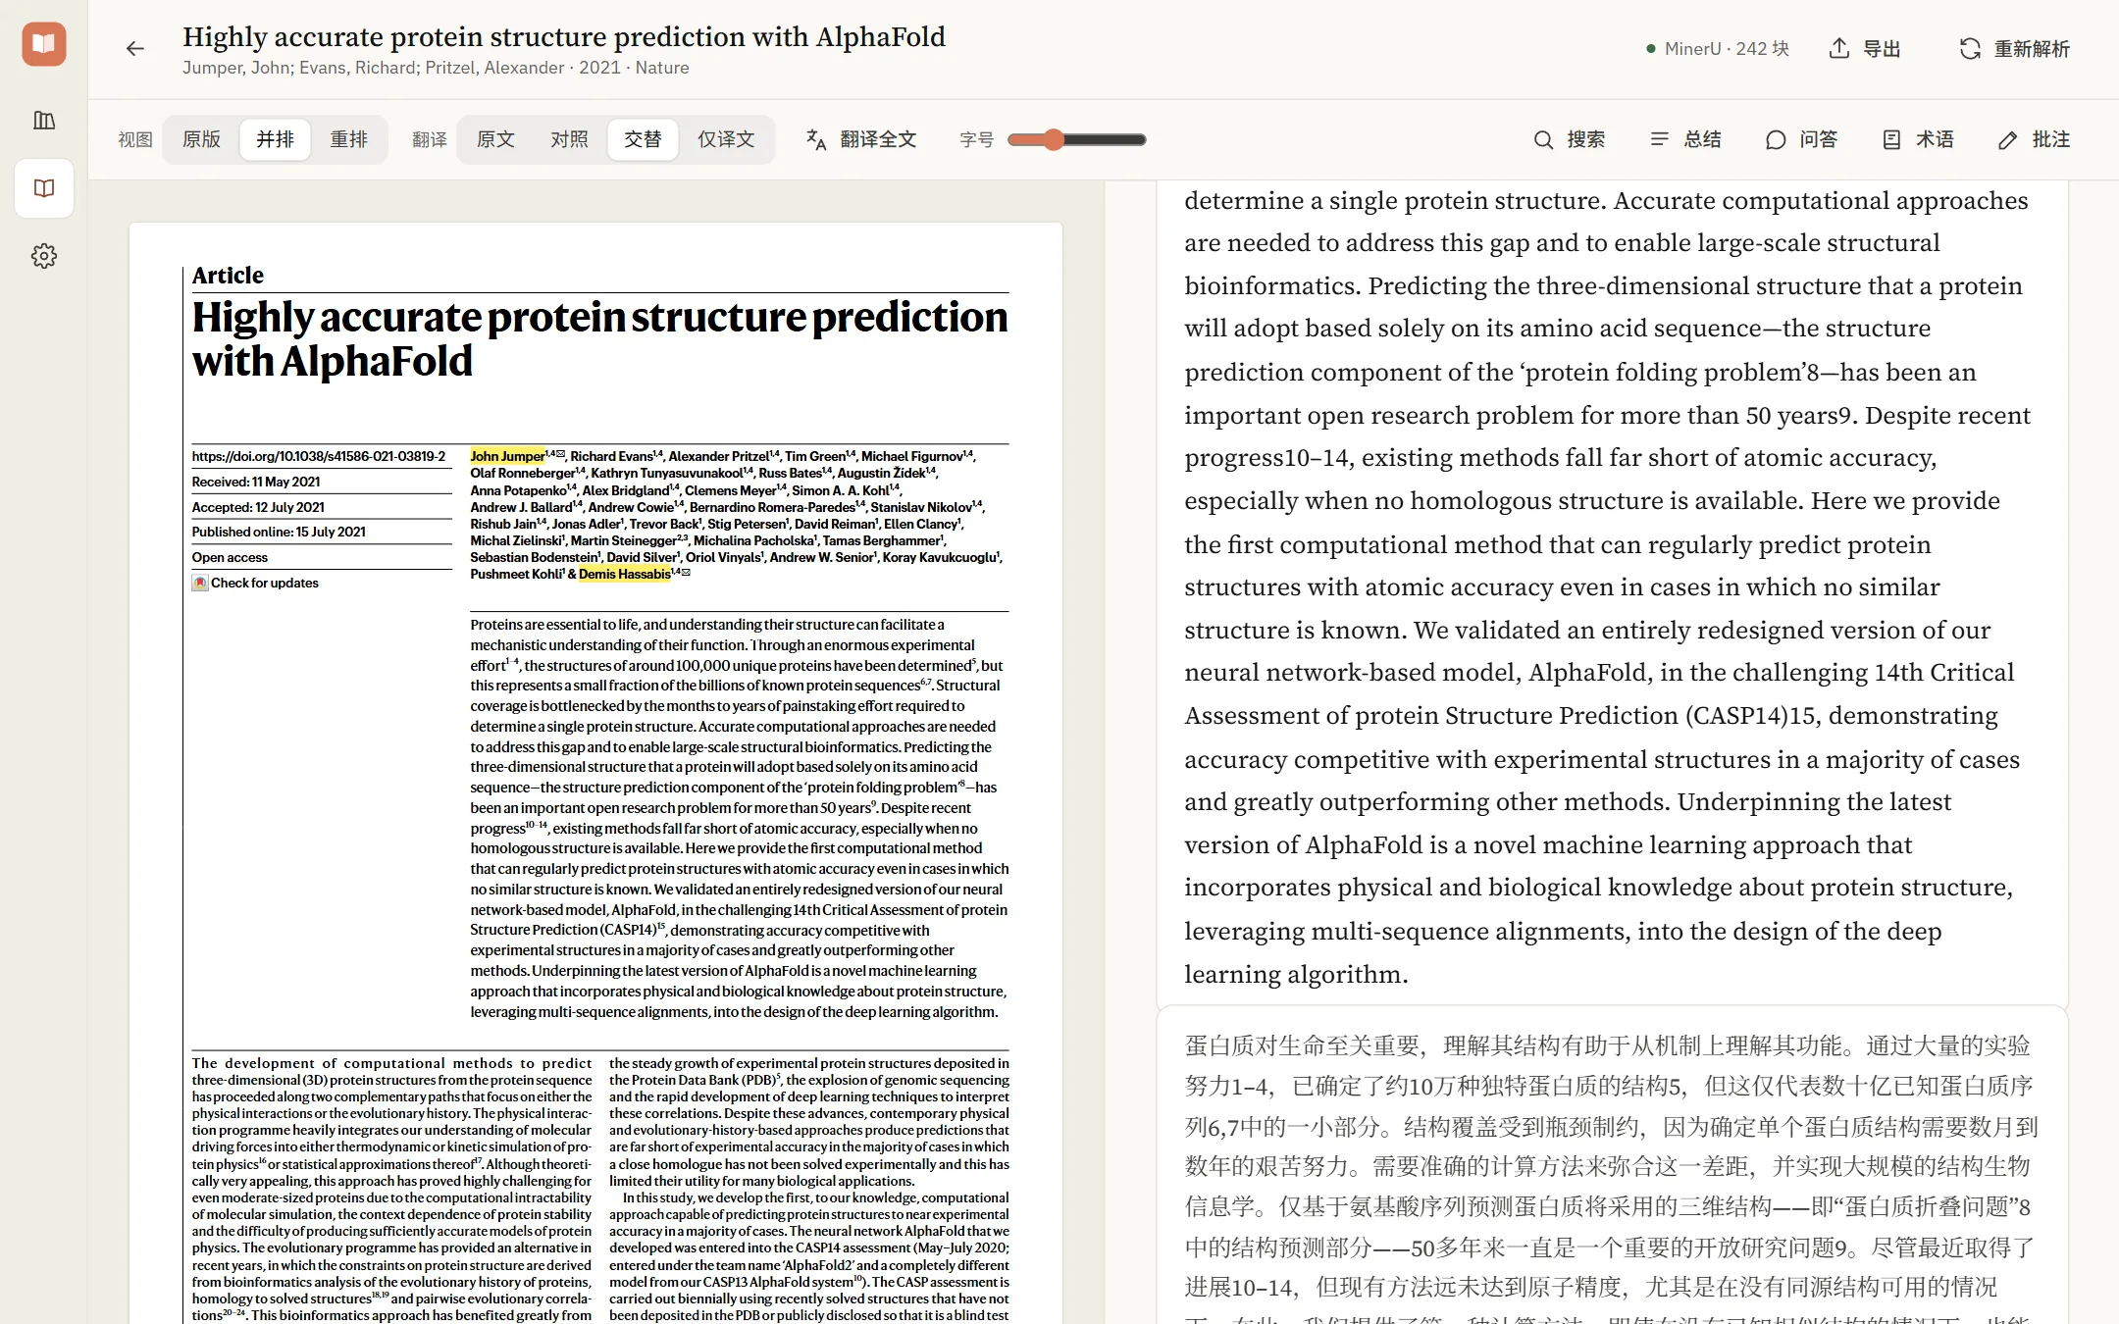Switch view to 并排
The width and height of the screenshot is (2119, 1324).
pyautogui.click(x=276, y=139)
